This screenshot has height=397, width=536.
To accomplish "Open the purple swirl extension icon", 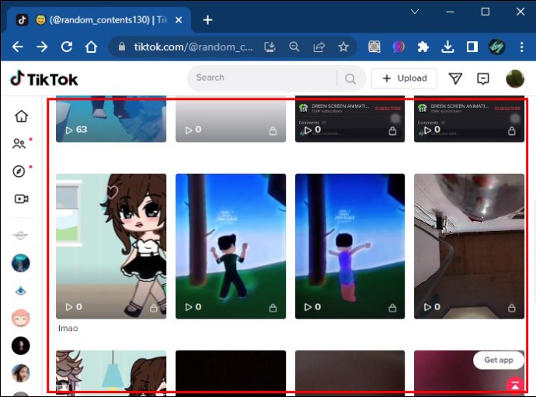I will [x=399, y=47].
